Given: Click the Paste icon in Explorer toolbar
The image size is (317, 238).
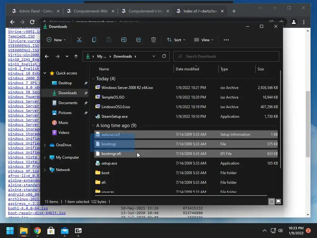Looking at the screenshot, I should tap(109, 40).
